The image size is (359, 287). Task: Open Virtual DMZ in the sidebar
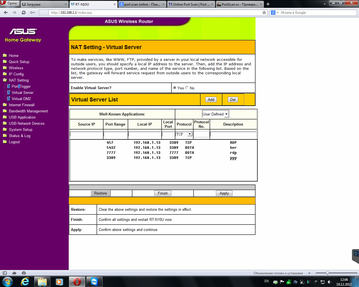click(x=21, y=99)
